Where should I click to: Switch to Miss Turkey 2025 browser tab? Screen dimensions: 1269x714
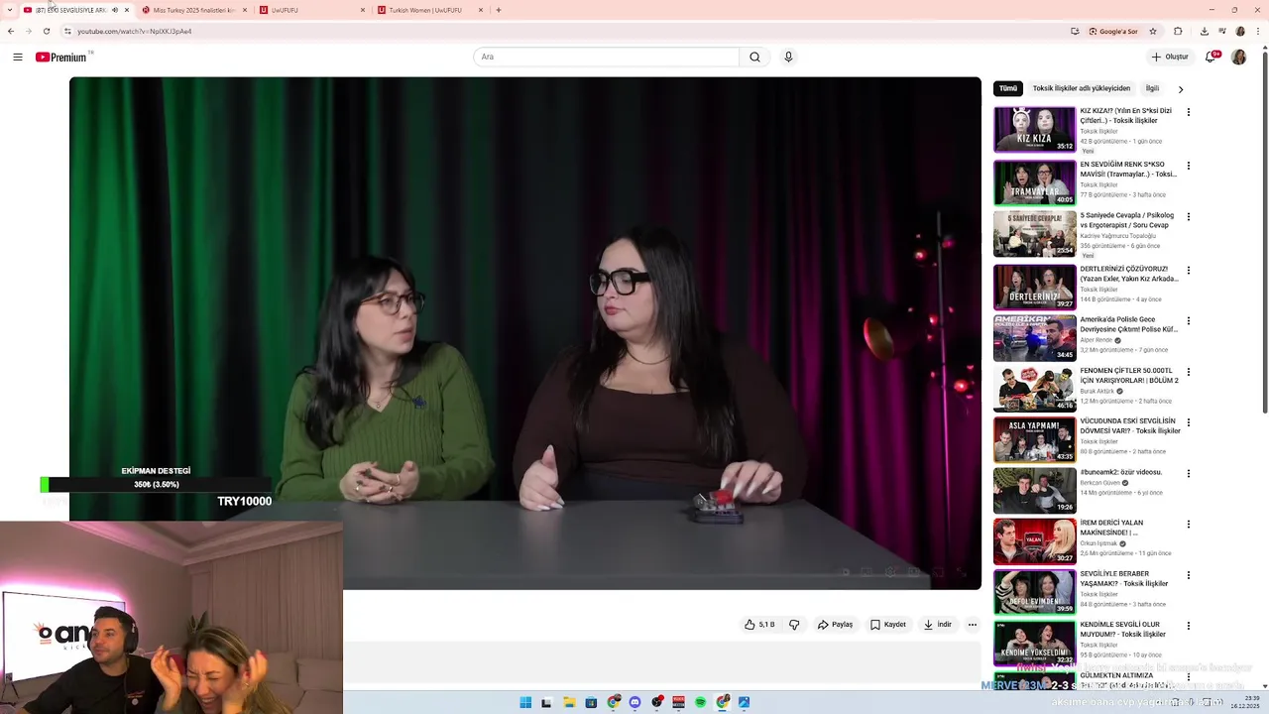tap(194, 10)
